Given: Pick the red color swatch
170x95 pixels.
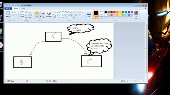Looking at the screenshot, I should point(114,12).
